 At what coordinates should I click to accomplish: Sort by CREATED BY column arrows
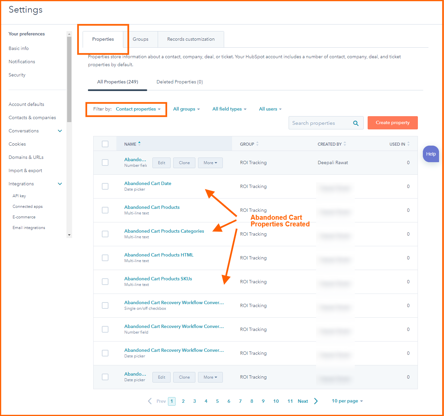345,144
